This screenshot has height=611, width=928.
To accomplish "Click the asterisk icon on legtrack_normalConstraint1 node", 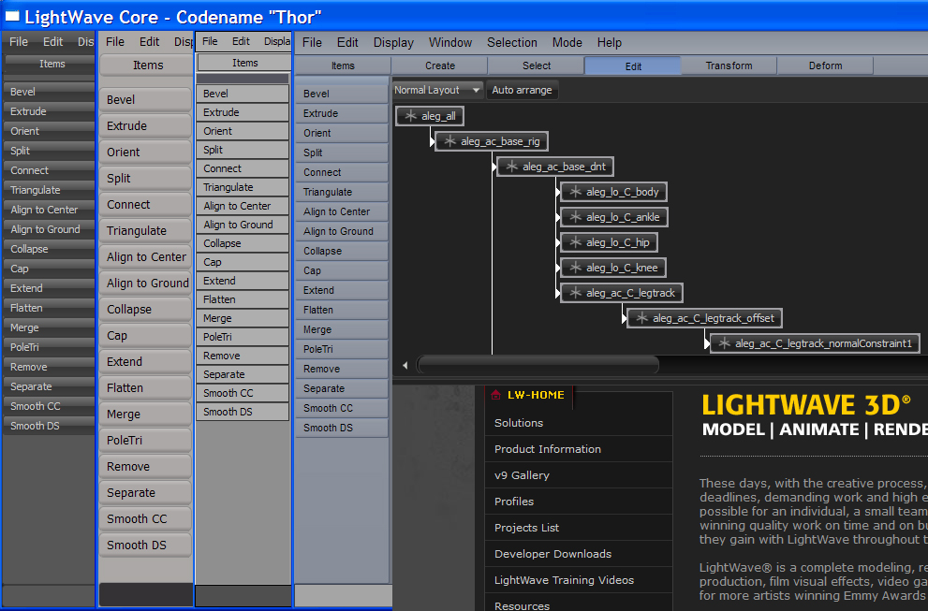I will click(x=725, y=343).
